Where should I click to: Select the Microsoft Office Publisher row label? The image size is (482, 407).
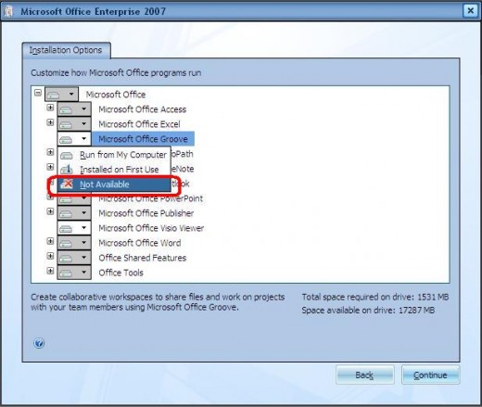pos(146,213)
